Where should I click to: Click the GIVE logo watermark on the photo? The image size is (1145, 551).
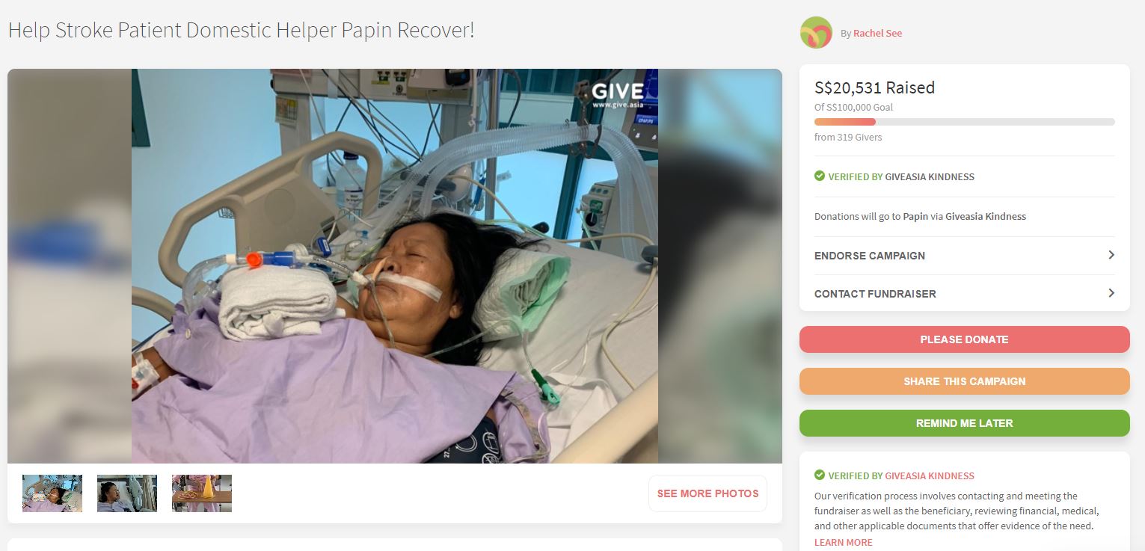(x=617, y=94)
